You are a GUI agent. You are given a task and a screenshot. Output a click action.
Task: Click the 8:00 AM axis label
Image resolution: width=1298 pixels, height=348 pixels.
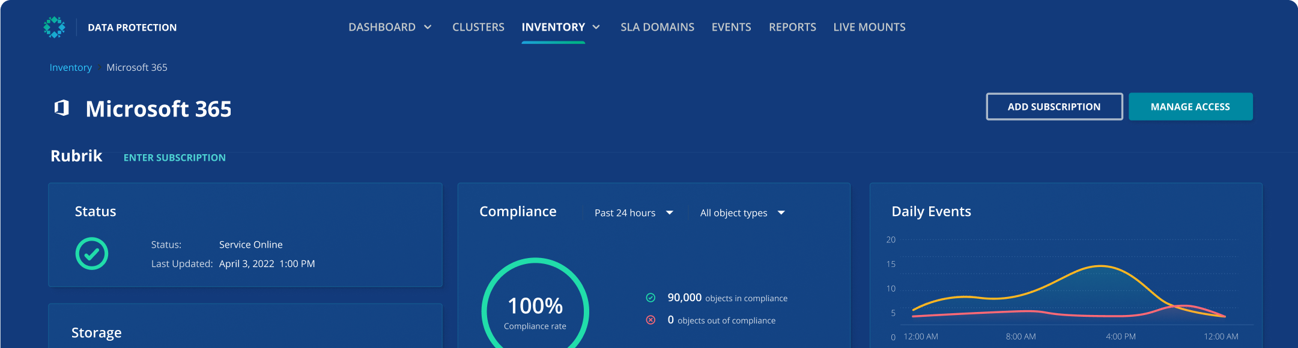pyautogui.click(x=1021, y=337)
